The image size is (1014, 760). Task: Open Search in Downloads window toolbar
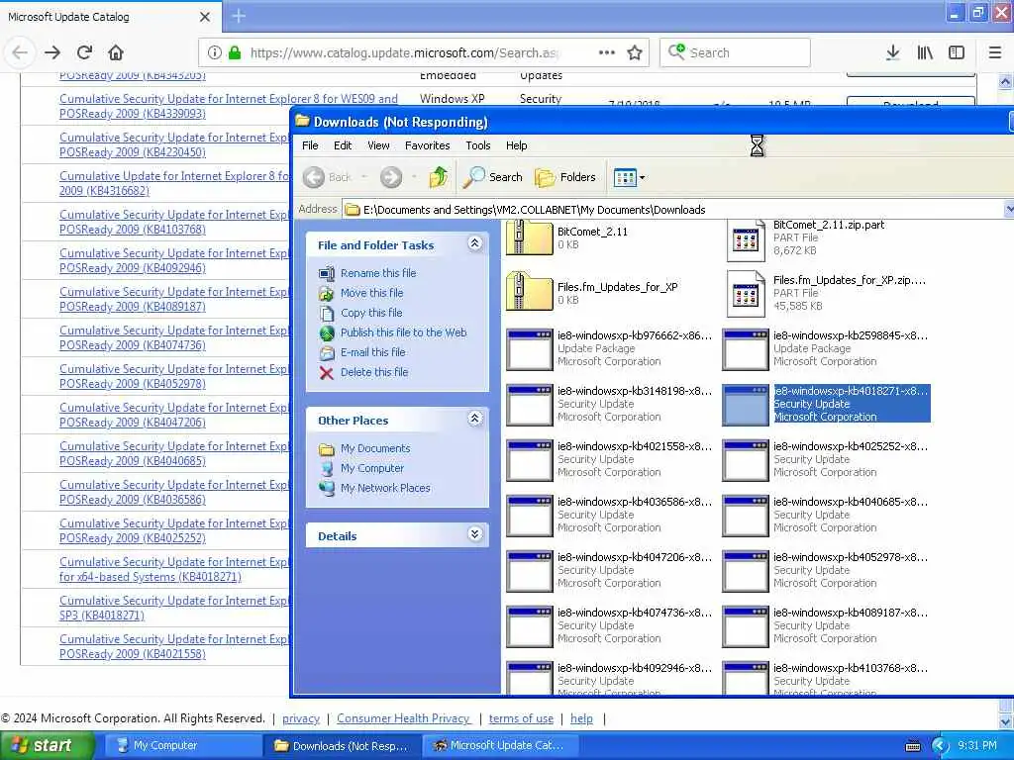[x=493, y=176]
